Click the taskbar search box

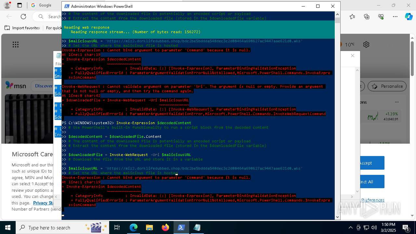pyautogui.click(x=63, y=227)
